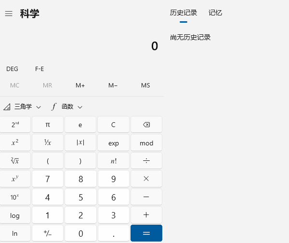Click the MR memory recall button
The width and height of the screenshot is (289, 243).
47,86
